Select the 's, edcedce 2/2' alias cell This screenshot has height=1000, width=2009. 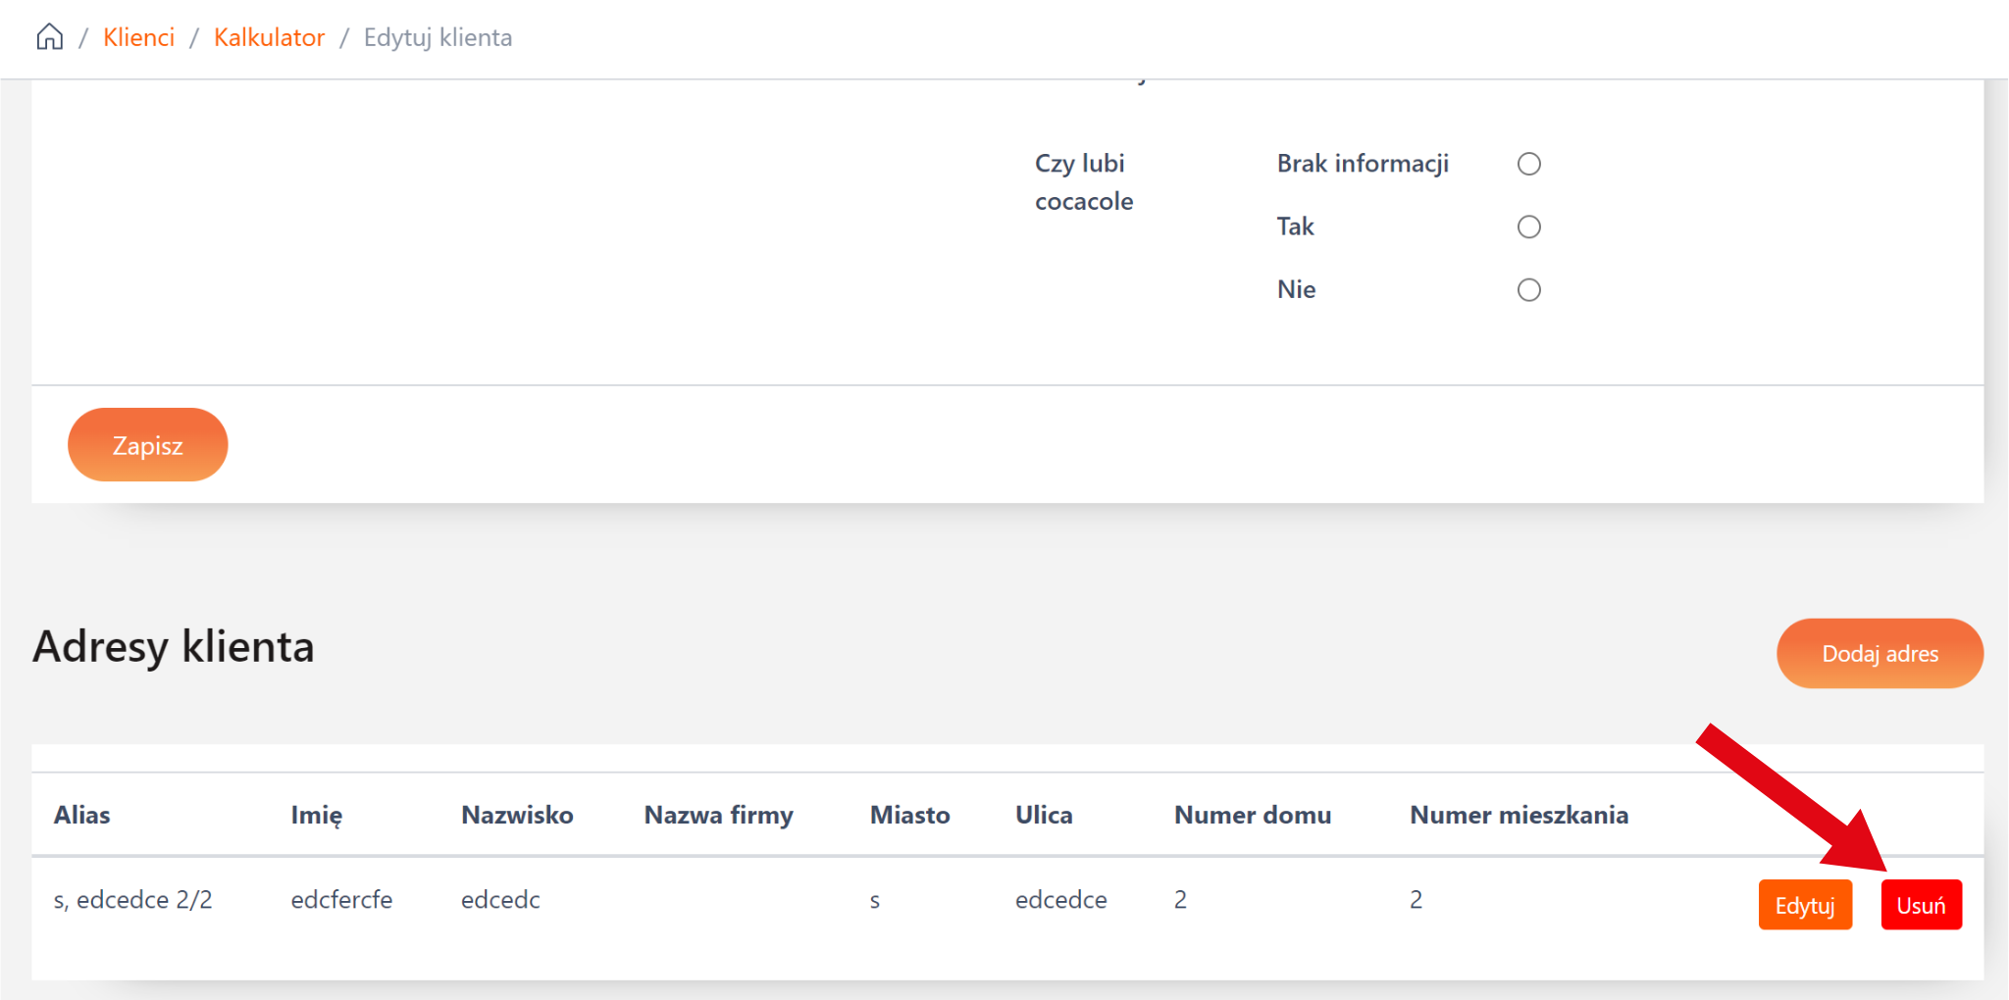132,899
